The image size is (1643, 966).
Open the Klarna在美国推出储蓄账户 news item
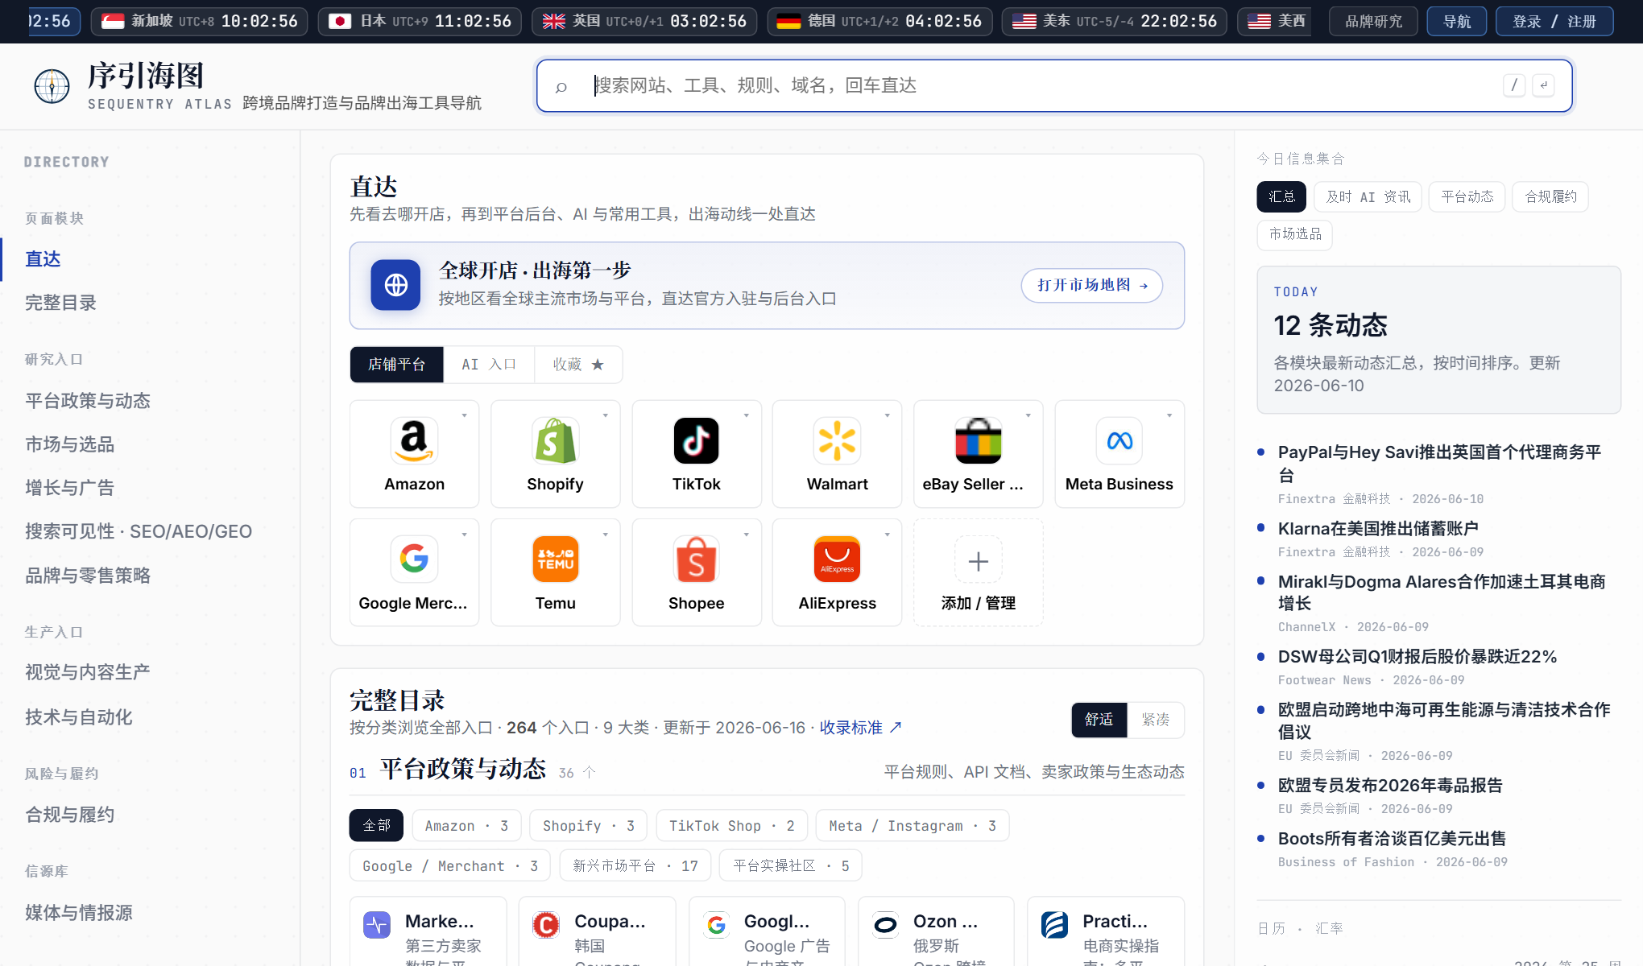(x=1378, y=529)
